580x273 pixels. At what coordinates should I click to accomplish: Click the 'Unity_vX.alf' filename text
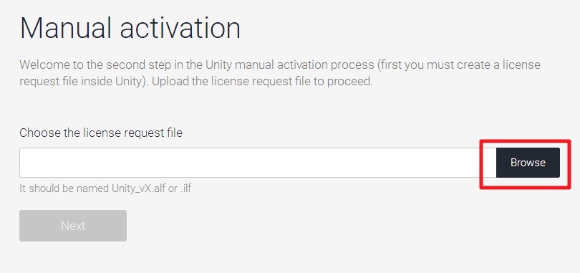(x=138, y=188)
